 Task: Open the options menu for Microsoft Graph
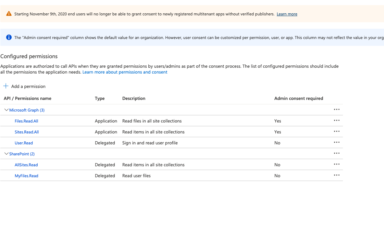pos(337,109)
